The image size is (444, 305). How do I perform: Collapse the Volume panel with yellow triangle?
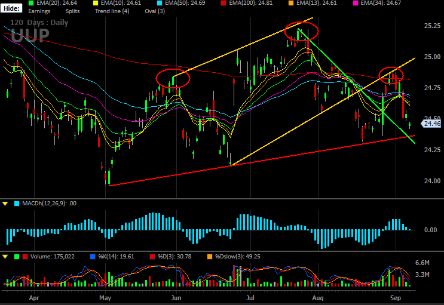click(x=5, y=257)
